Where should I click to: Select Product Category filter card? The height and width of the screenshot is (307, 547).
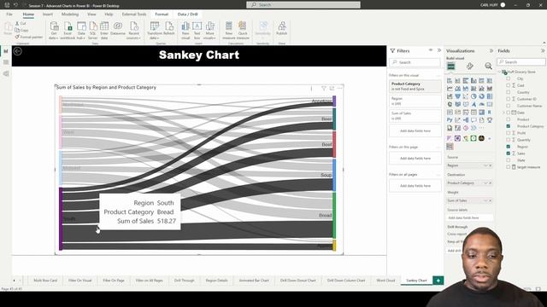coord(415,86)
